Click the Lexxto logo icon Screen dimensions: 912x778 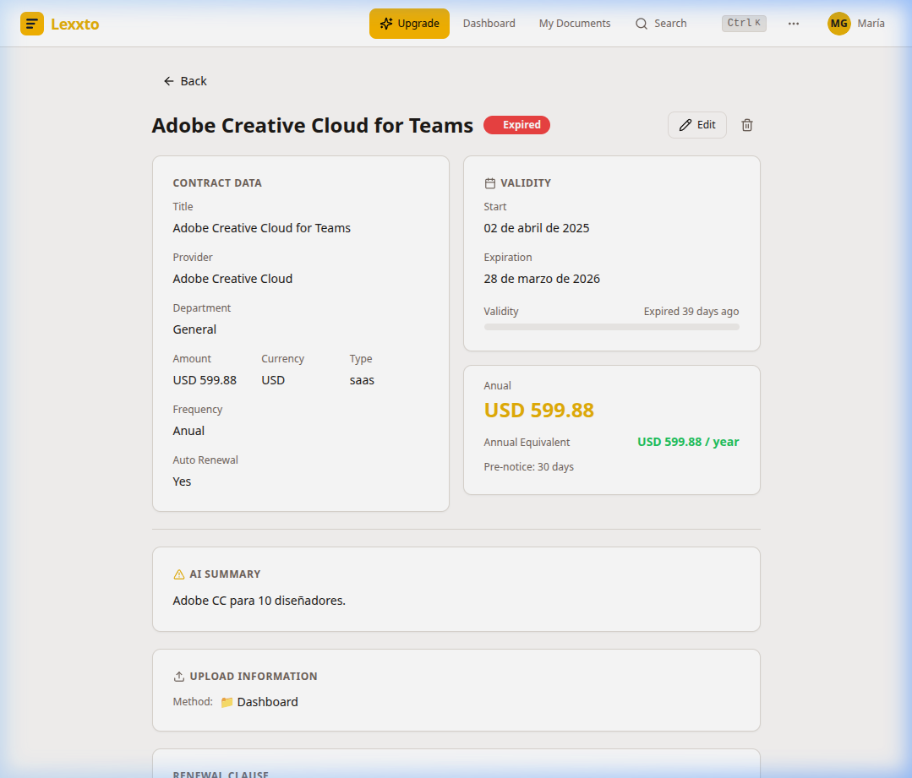coord(32,24)
